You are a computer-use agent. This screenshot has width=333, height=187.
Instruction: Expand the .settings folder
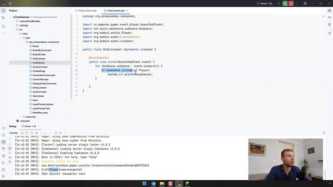(14, 25)
